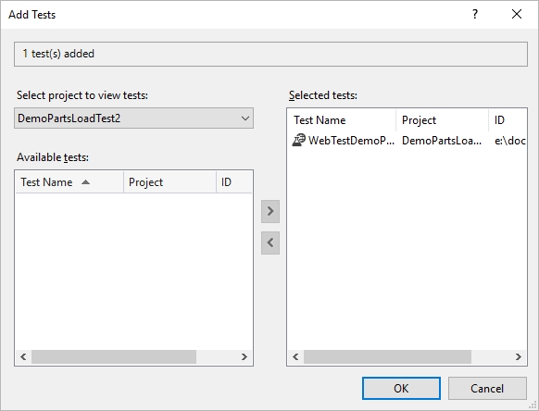Click Project column header in Available tests

coord(169,182)
